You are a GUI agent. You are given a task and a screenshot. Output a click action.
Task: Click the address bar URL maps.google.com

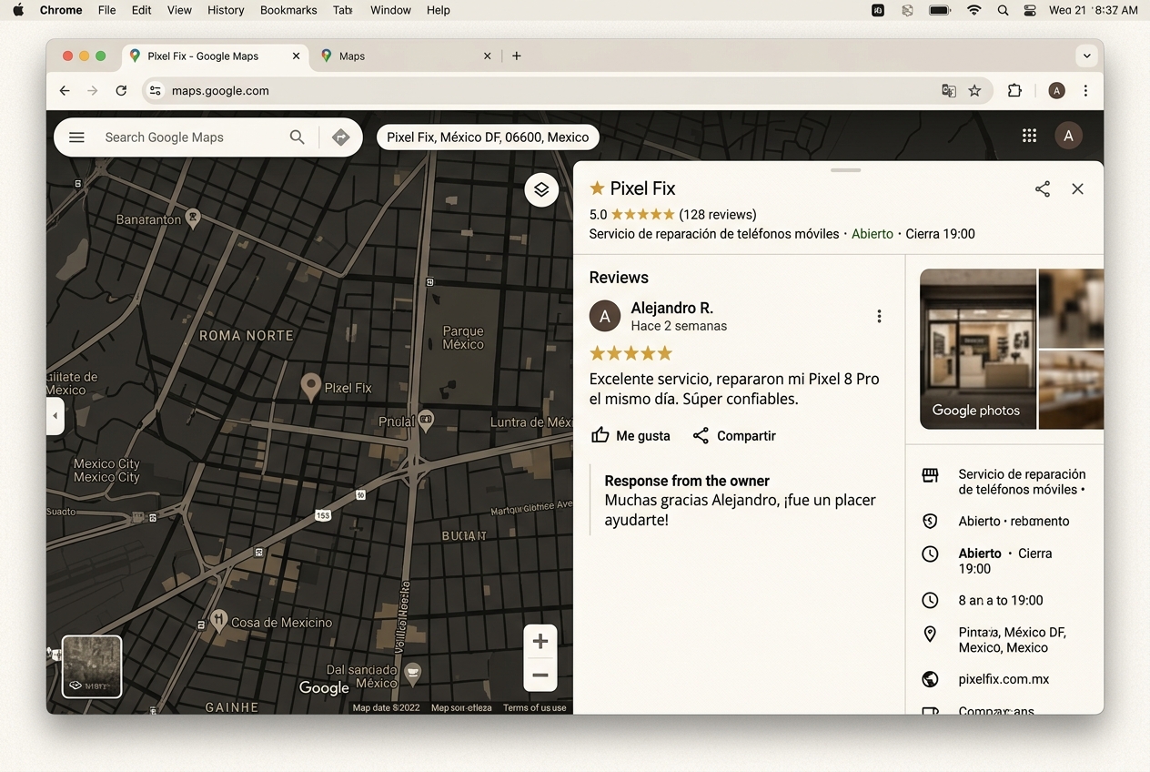pos(220,90)
